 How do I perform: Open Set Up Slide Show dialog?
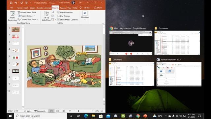46,16
